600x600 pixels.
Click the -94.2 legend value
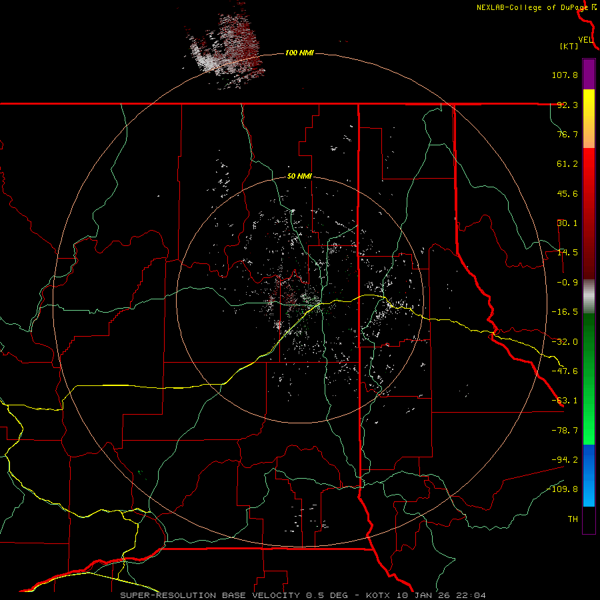pyautogui.click(x=565, y=459)
